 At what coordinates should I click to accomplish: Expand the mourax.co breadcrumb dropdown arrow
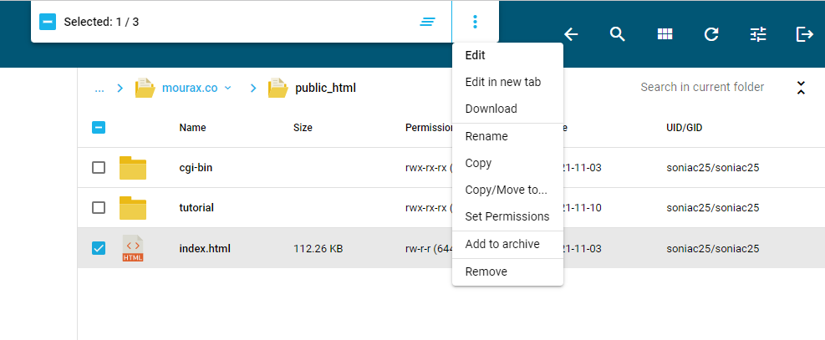tap(228, 88)
